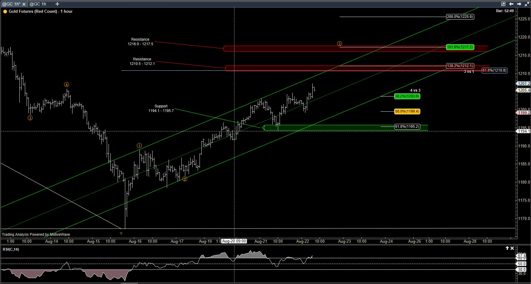531x284 pixels.
Task: Click the Aug-20 09:00 crosshair time label
Action: (x=234, y=241)
